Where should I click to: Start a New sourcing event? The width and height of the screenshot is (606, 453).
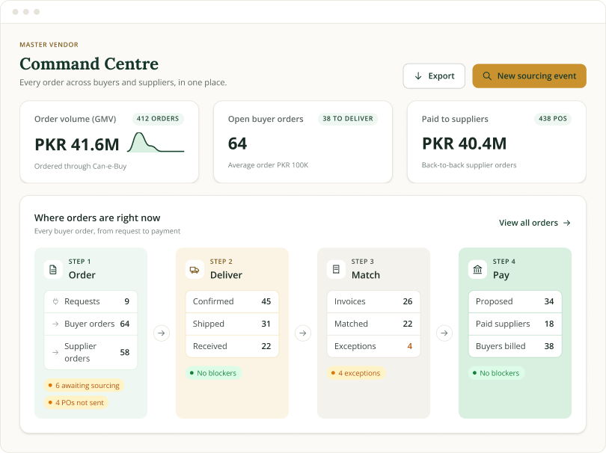[x=529, y=76]
